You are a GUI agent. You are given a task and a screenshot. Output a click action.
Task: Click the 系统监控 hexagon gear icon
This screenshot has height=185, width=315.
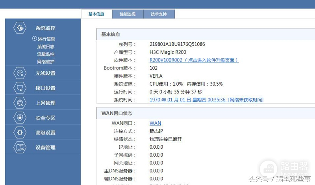[20, 28]
